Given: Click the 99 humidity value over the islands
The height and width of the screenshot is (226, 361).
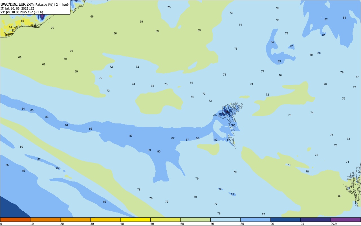Looking at the screenshot, I should coord(227,112).
